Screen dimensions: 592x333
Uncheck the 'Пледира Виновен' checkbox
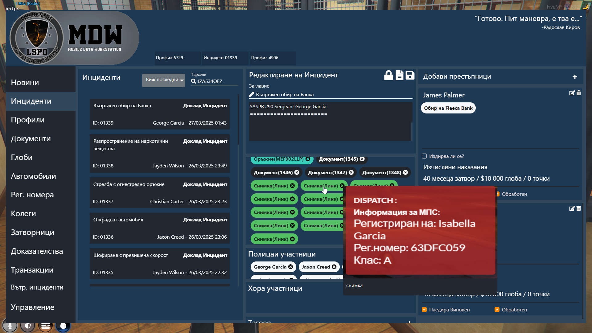pos(424,310)
